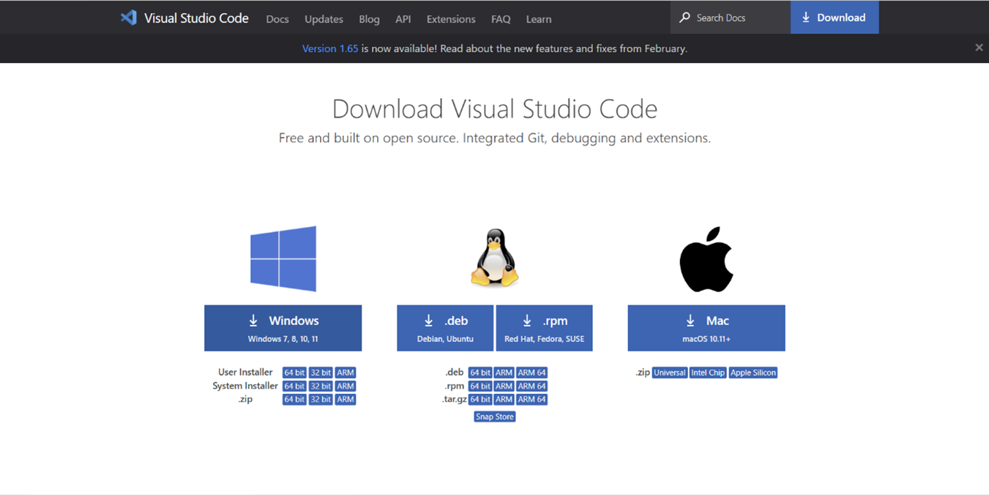Go to the Blog page
This screenshot has height=495, width=989.
click(369, 19)
